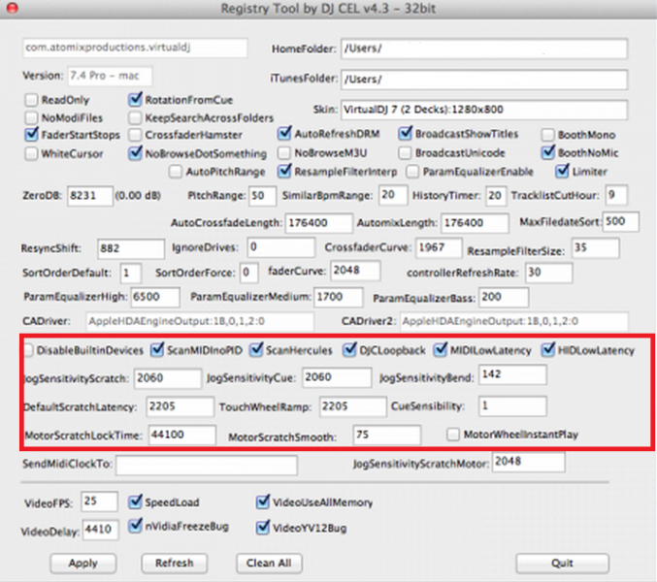Click the ResyncShift field
This screenshot has height=582, width=657.
pyautogui.click(x=131, y=248)
